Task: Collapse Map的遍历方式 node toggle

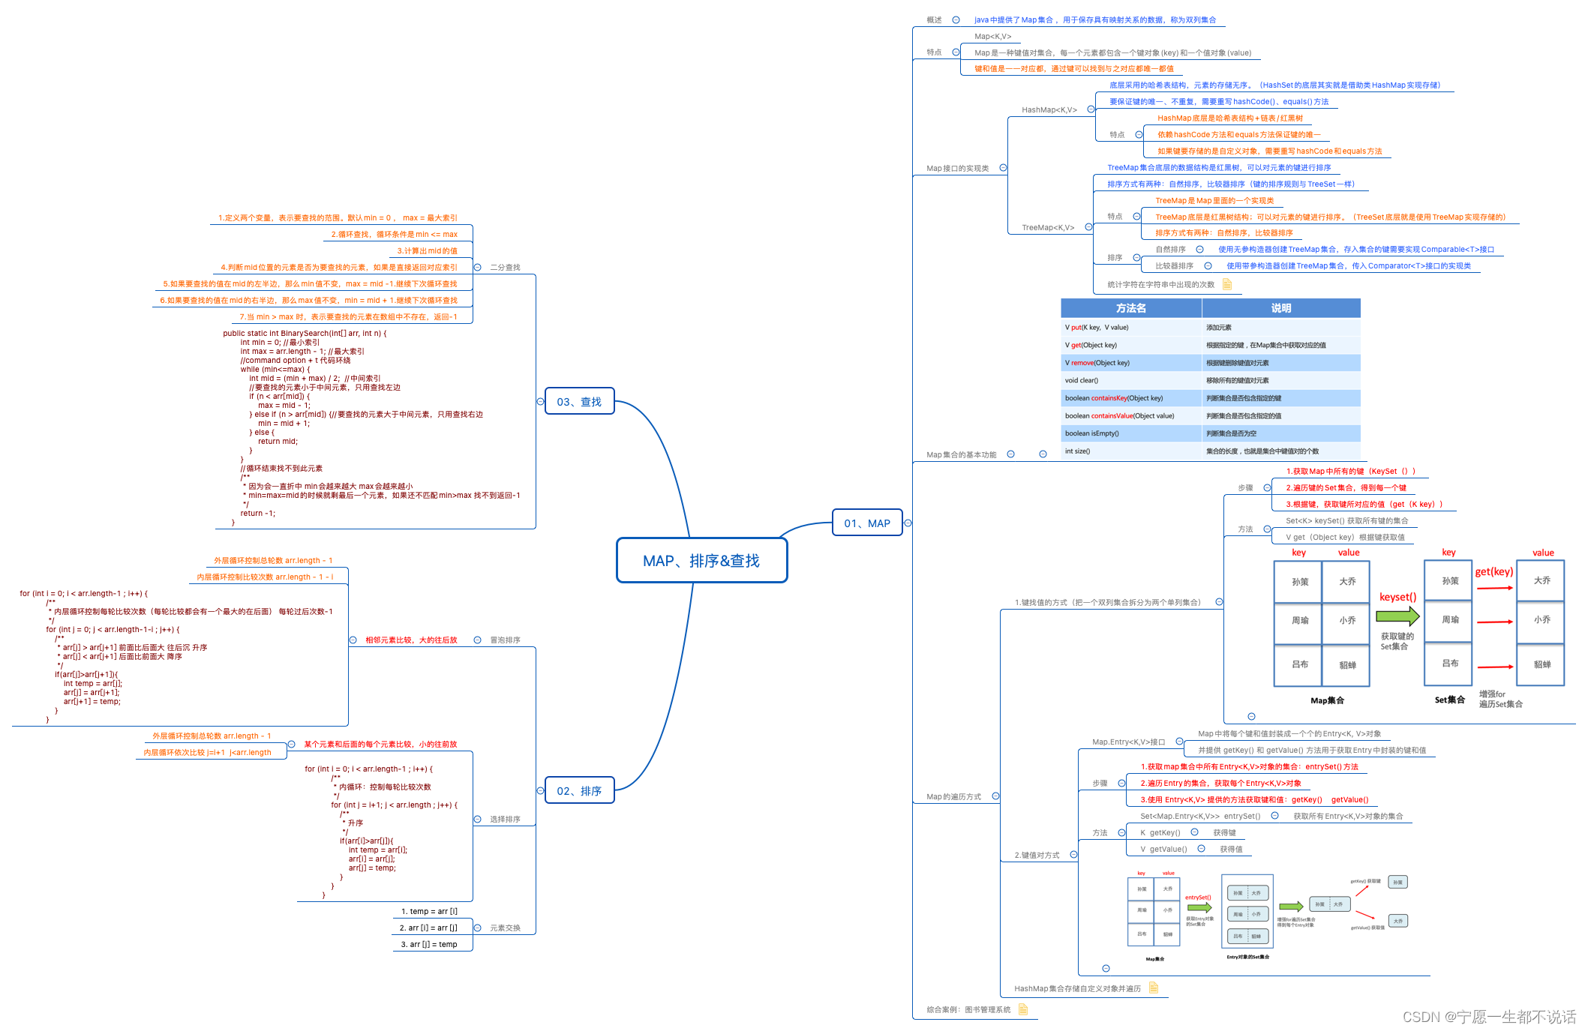Action: (x=995, y=796)
